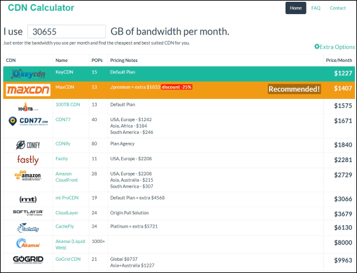The image size is (357, 273).
Task: Go to the Home tab
Action: click(x=296, y=8)
